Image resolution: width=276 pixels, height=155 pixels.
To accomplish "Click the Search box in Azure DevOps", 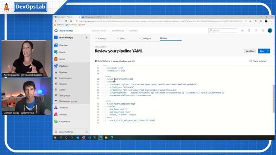I will point(223,31).
